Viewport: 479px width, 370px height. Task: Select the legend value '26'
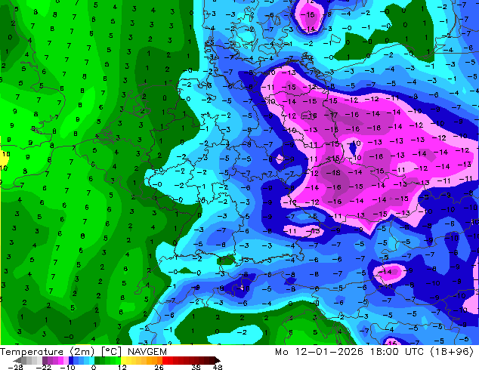point(159,367)
